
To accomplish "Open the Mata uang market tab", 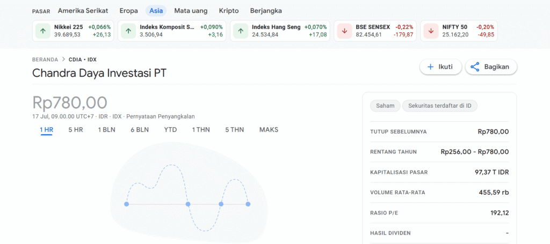I will point(191,11).
